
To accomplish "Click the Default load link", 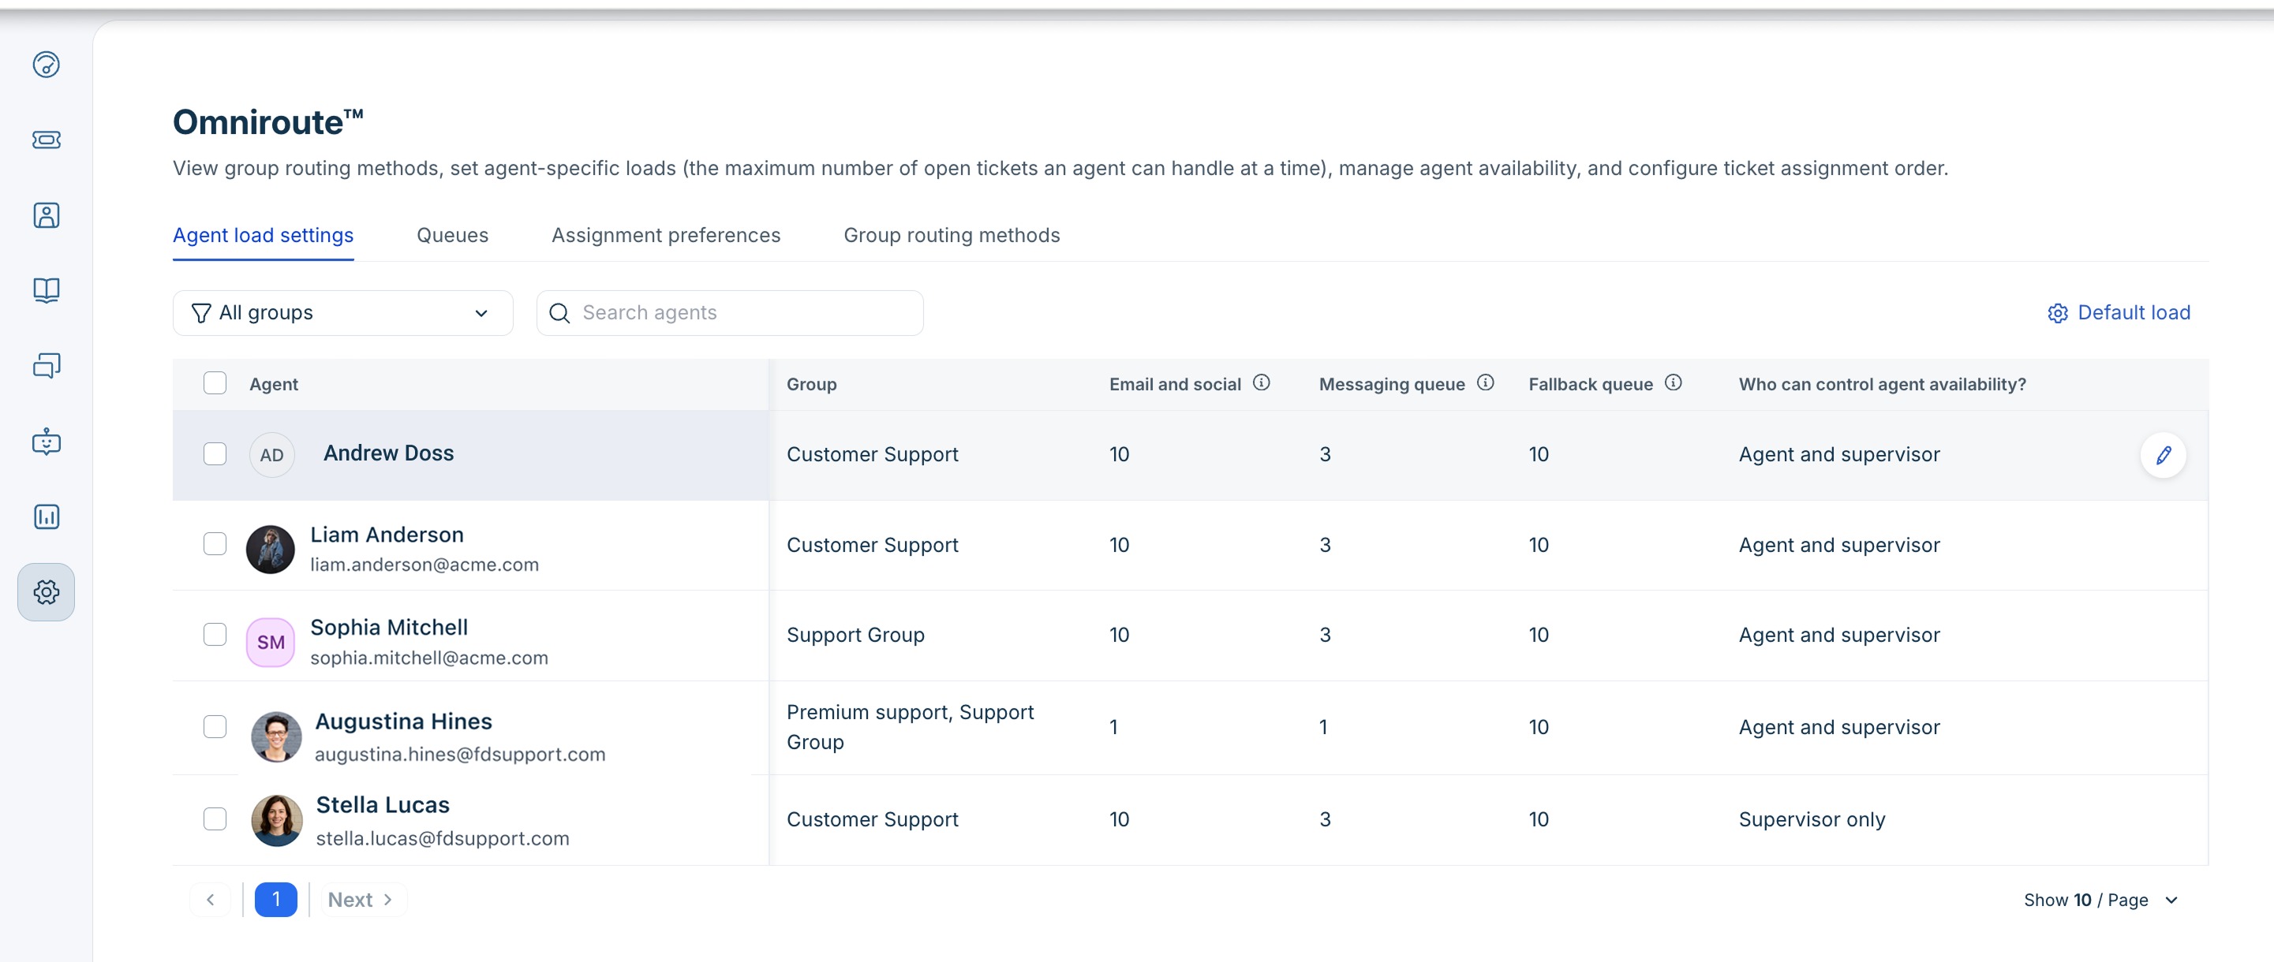I will click(x=2119, y=312).
